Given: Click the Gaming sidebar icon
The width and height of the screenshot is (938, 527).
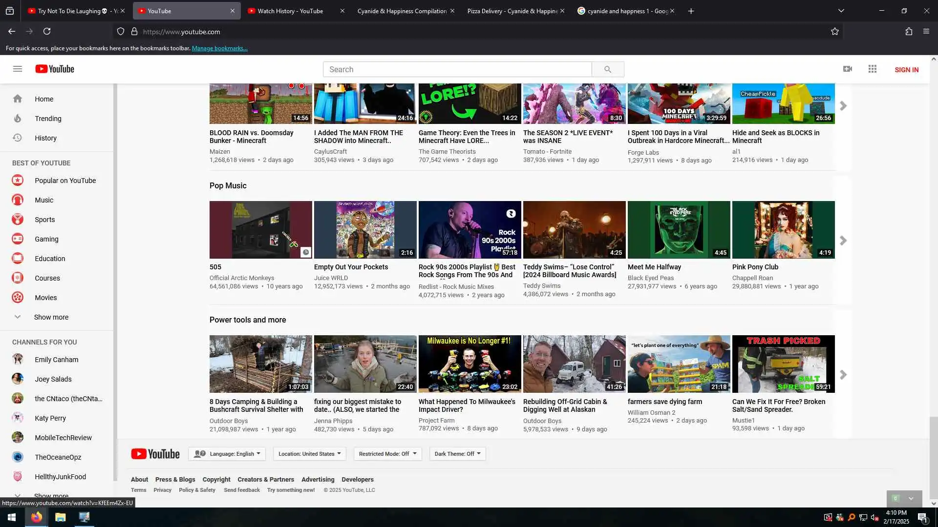Looking at the screenshot, I should (x=18, y=239).
